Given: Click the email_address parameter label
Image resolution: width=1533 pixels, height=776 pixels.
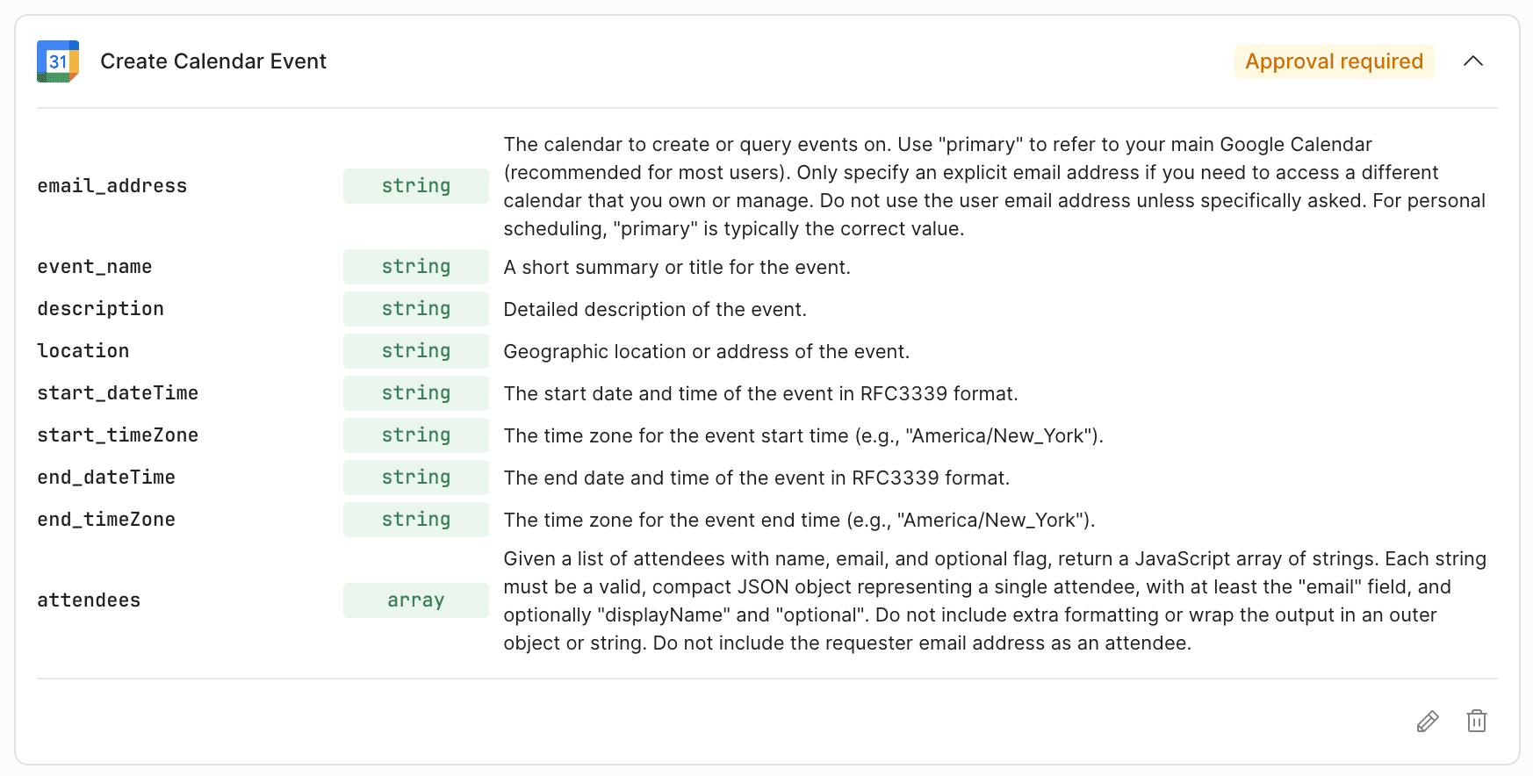Looking at the screenshot, I should pos(112,185).
